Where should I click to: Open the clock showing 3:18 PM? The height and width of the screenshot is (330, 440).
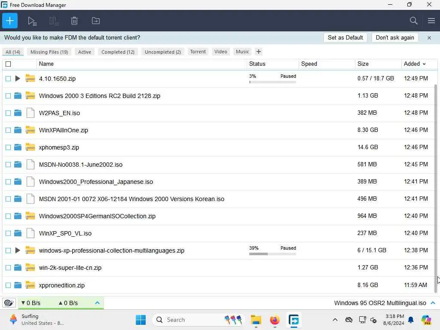tap(394, 320)
